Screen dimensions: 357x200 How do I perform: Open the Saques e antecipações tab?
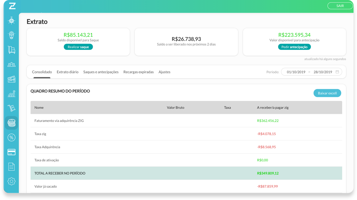point(101,72)
